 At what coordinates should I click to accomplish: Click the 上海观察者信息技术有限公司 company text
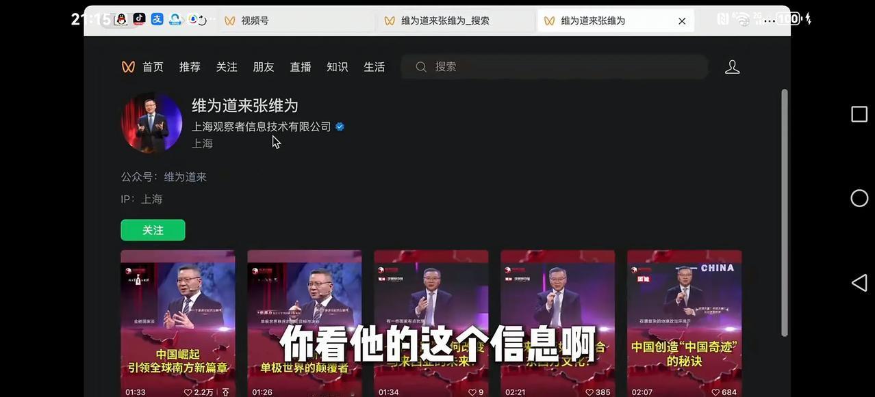262,126
